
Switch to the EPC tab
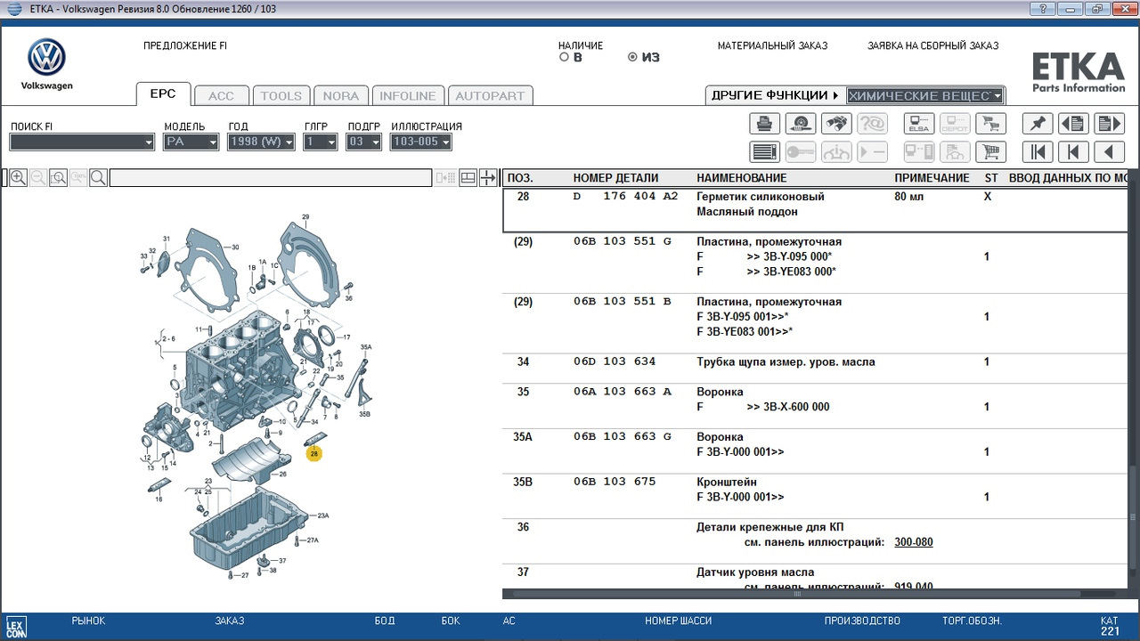[x=162, y=93]
